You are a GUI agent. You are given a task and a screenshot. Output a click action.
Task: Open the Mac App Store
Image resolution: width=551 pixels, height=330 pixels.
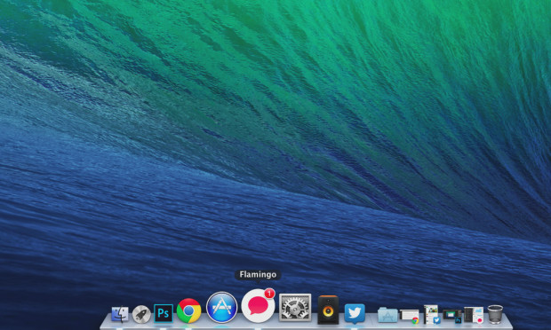point(222,307)
